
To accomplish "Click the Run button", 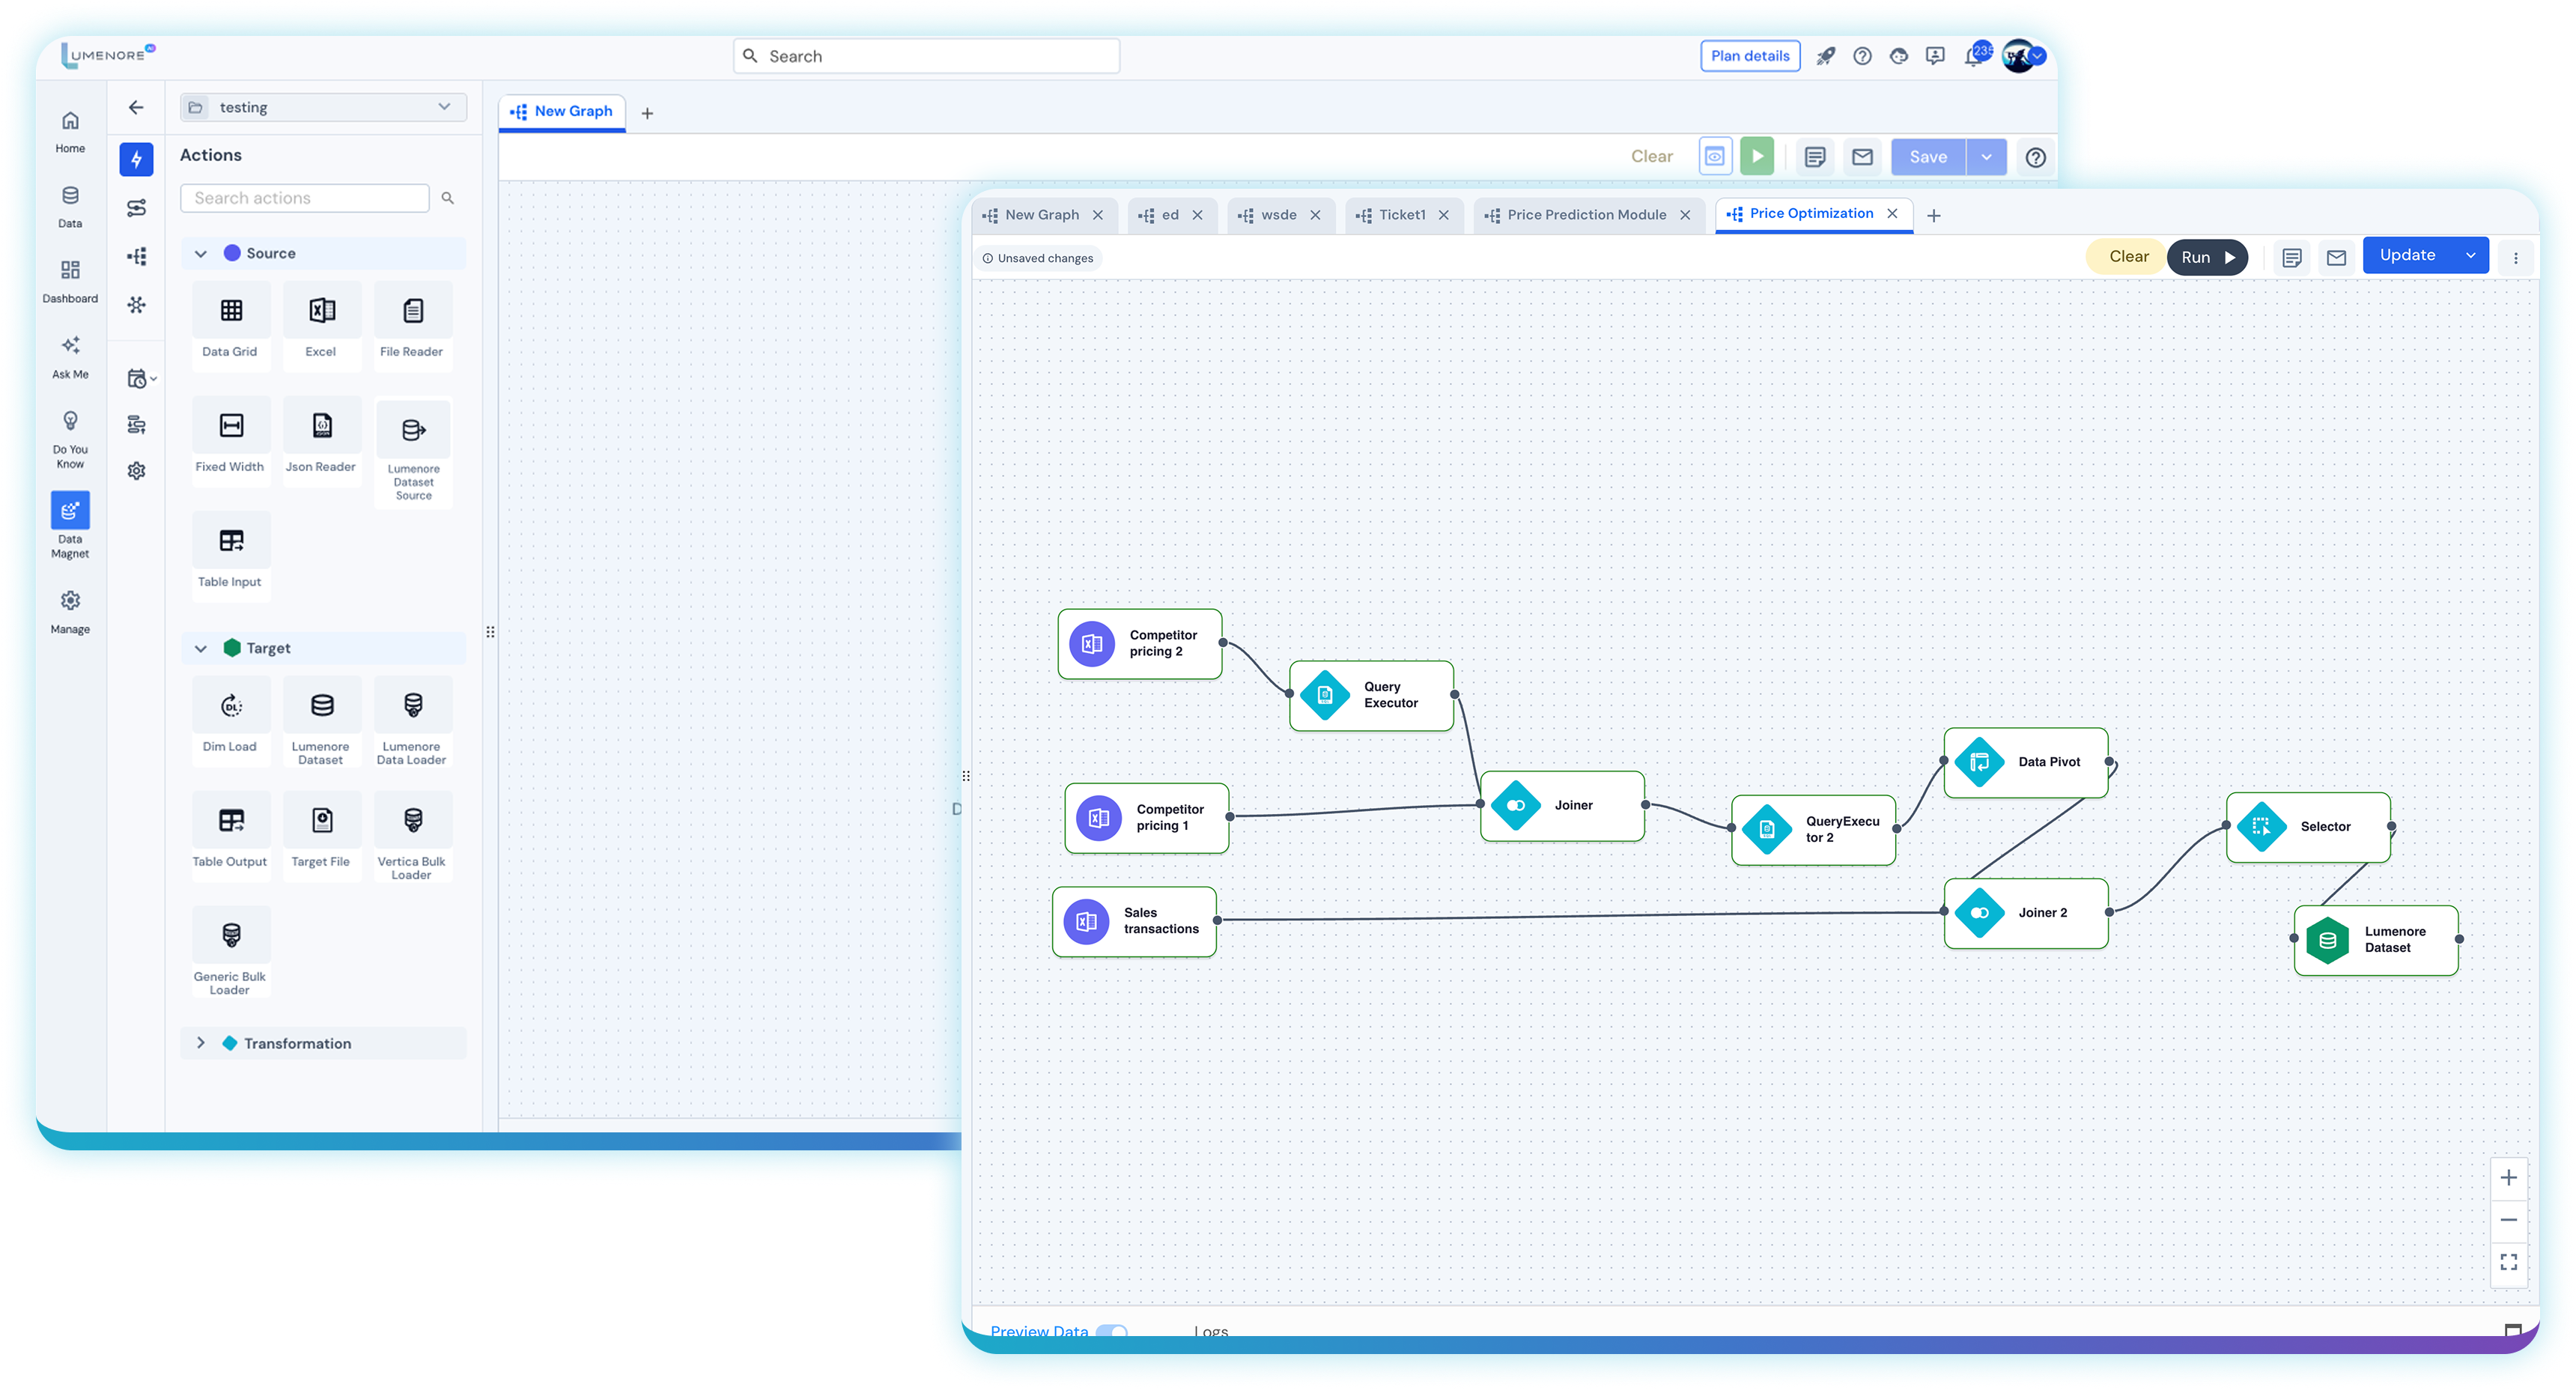I will click(2207, 257).
